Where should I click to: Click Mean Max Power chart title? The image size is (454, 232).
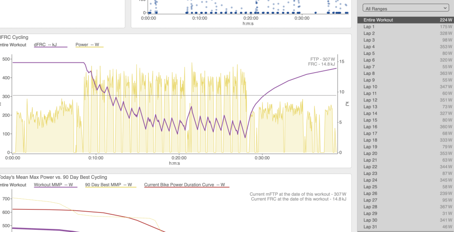click(x=53, y=177)
